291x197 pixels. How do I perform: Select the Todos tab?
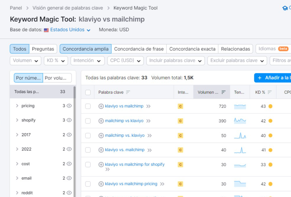tap(19, 49)
